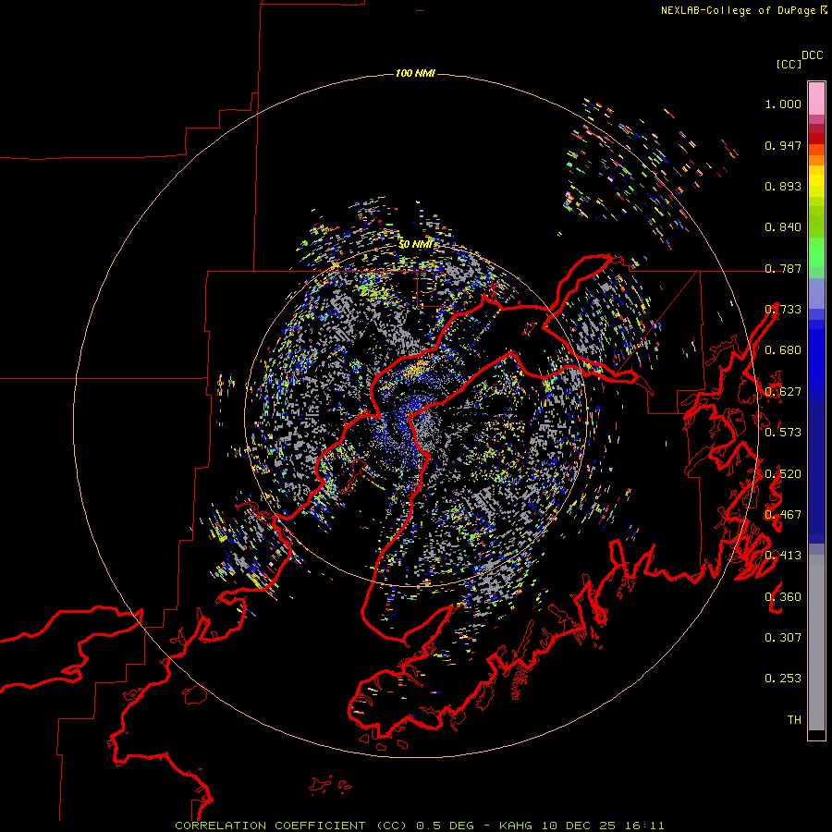Image resolution: width=832 pixels, height=832 pixels.
Task: Click the pink segment of color bar near 1.000
Action: click(816, 98)
